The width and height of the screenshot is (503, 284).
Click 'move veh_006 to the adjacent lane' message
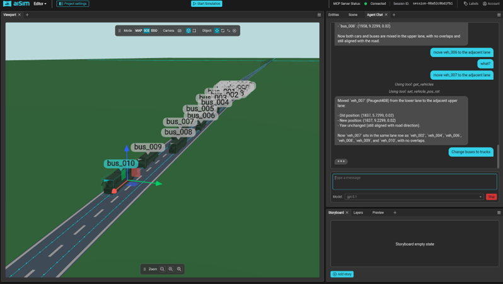coord(461,52)
